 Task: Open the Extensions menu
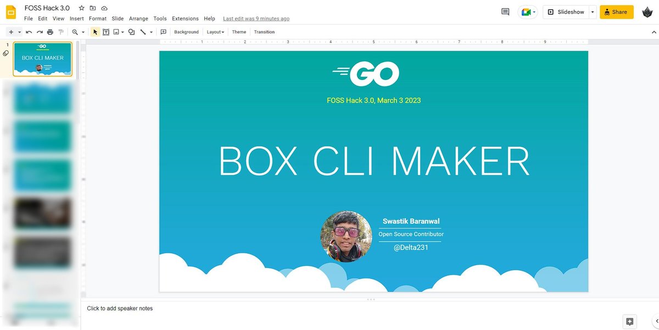pos(185,19)
